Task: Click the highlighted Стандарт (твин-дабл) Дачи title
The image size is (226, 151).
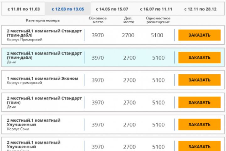Action: coord(44,55)
